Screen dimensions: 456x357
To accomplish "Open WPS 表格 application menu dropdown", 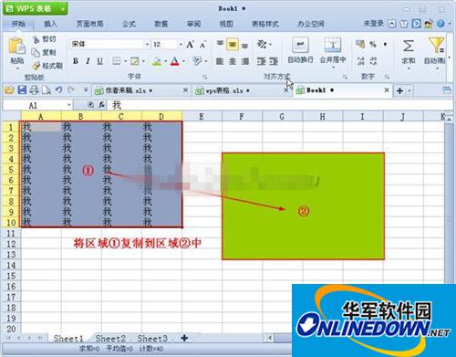I will pos(63,9).
